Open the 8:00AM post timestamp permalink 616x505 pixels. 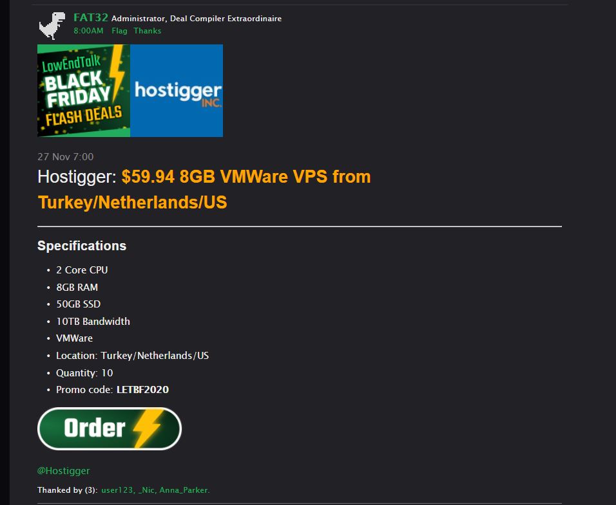(88, 31)
